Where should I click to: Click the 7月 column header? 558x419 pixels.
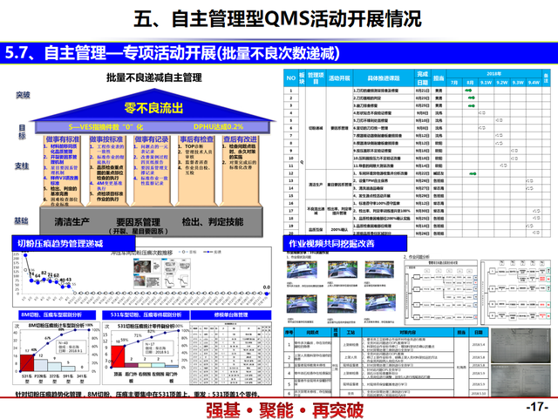pos(454,82)
